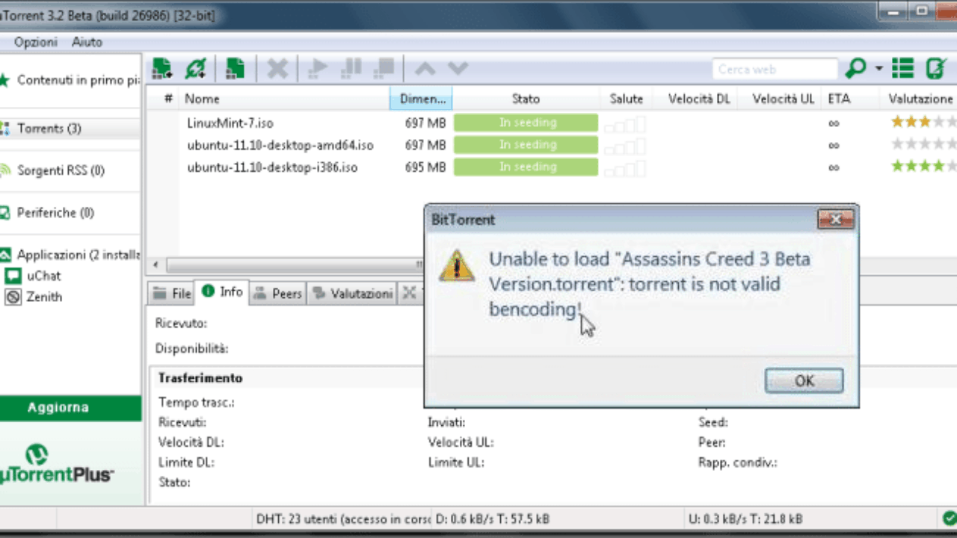Viewport: 957px width, 538px height.
Task: Click In seeding bar for LinuxMint-7.iso
Action: pyautogui.click(x=526, y=123)
